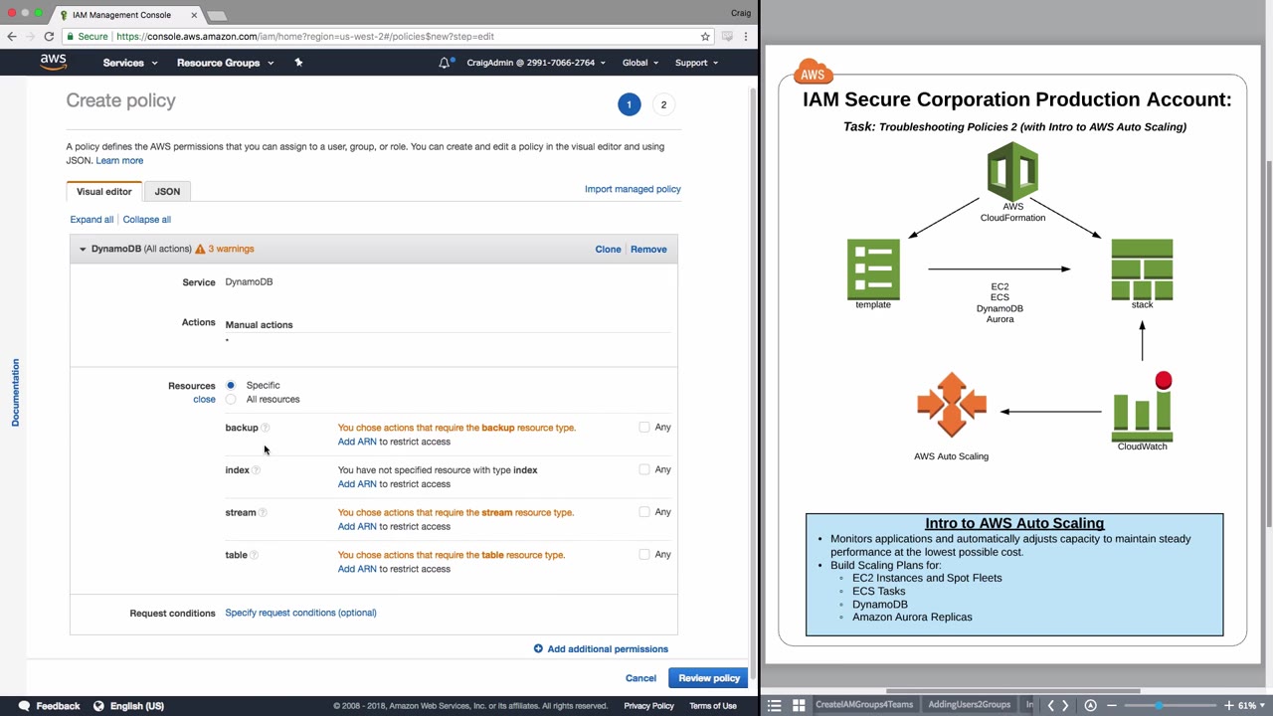The image size is (1273, 716).
Task: Click the AWS Auto Scaling diagram icon
Action: [x=952, y=405]
